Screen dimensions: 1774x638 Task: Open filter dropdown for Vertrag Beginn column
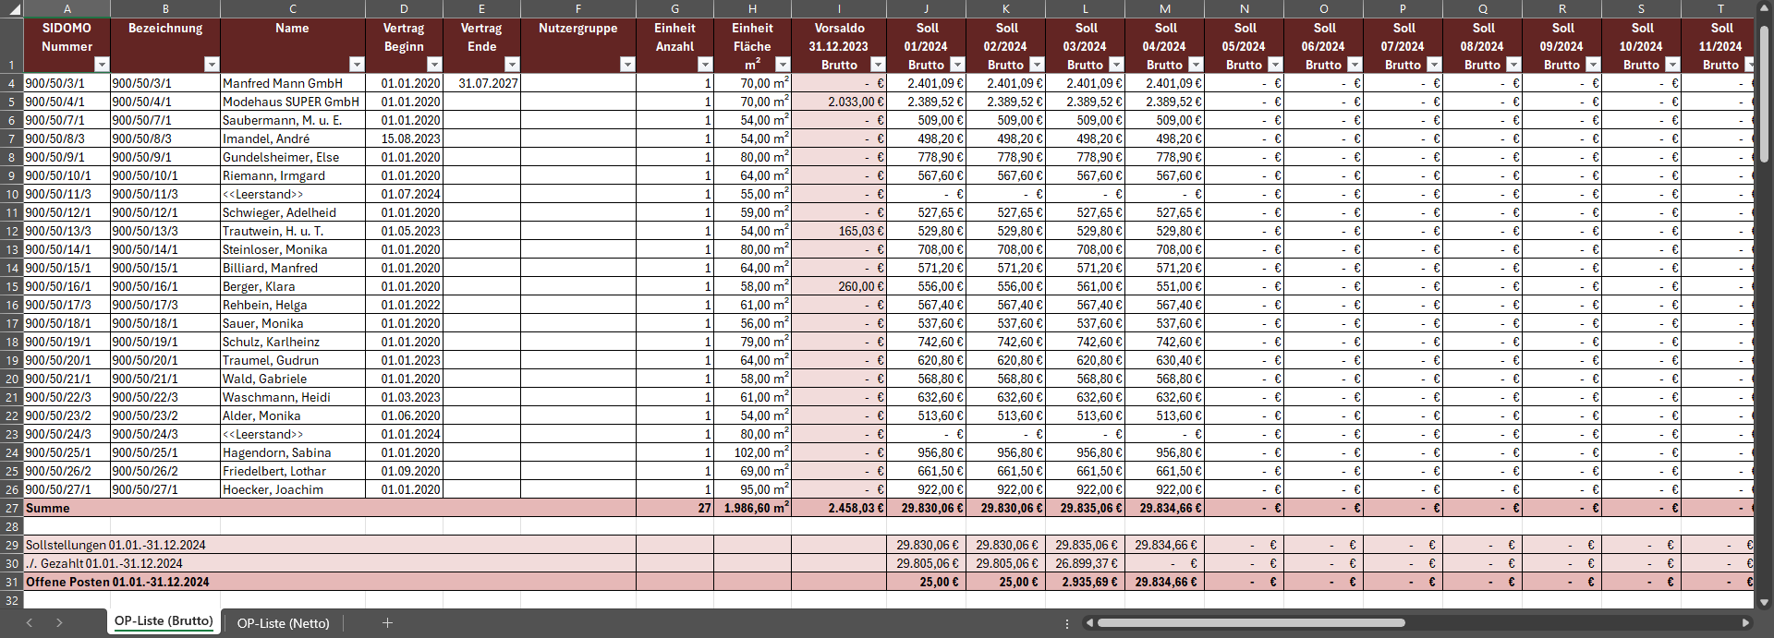pyautogui.click(x=434, y=65)
